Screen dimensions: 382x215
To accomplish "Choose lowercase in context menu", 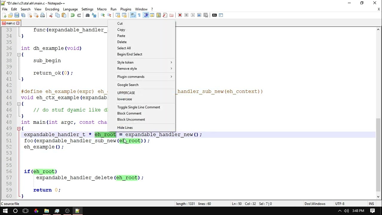I will (141, 99).
